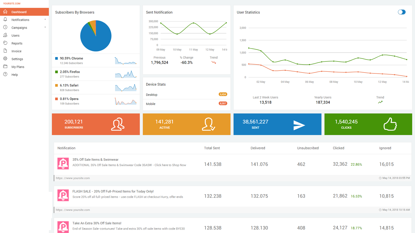The height and width of the screenshot is (233, 415).
Task: Click the Notifications bell icon
Action: coord(5,19)
